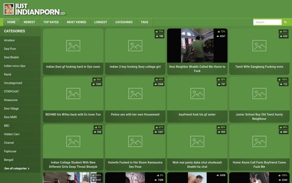Click the eye icon showing 788 views
292x183 pixels.
pos(157,36)
